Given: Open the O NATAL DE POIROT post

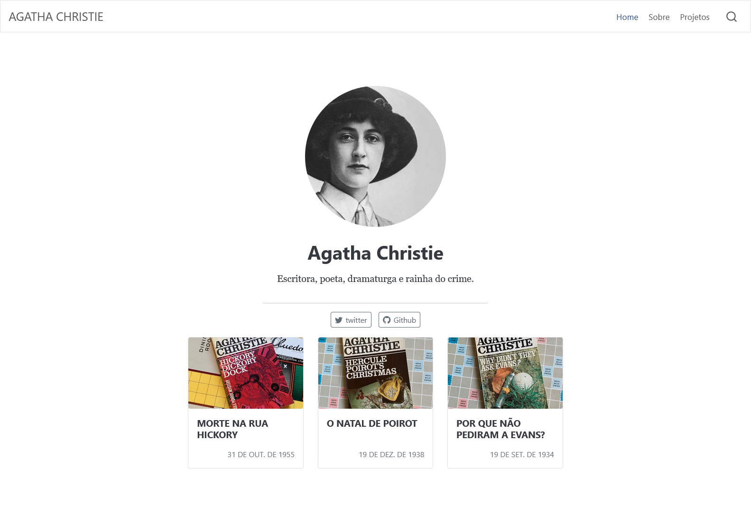Looking at the screenshot, I should tap(372, 423).
